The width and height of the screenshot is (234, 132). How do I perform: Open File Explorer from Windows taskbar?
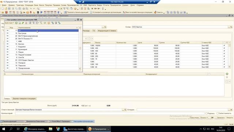pos(50,129)
